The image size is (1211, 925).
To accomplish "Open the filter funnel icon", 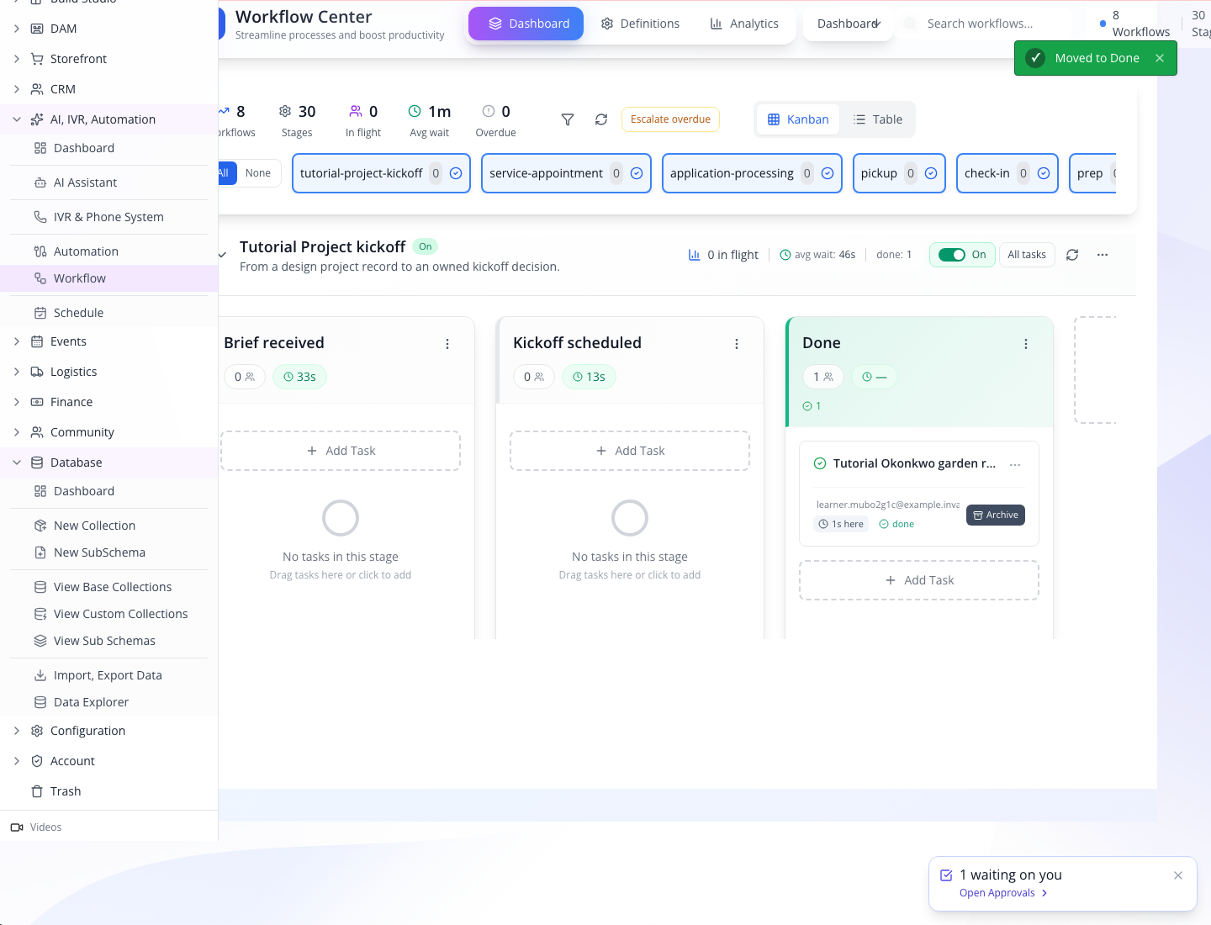I will point(568,119).
